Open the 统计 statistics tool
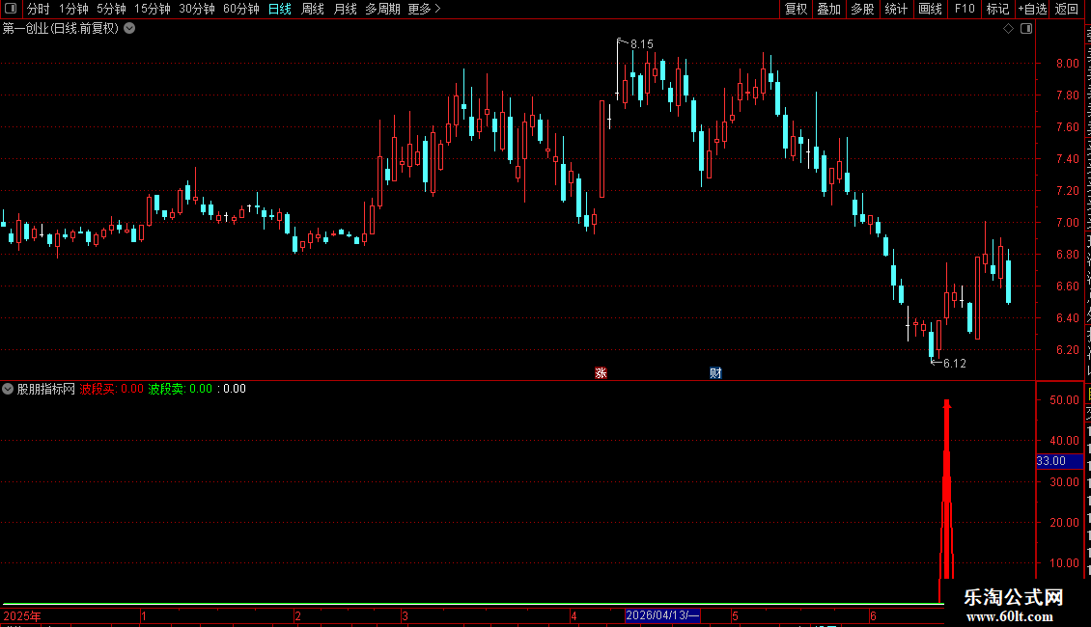 895,9
